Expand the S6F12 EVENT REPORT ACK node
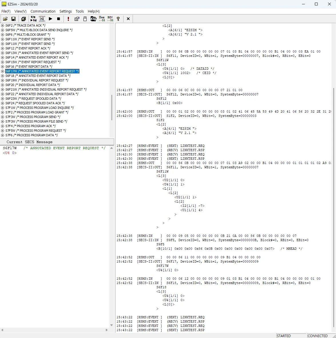This screenshot has width=336, height=338. 2,48
